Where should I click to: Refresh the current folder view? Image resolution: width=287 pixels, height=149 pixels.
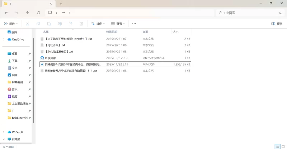pos(38,13)
